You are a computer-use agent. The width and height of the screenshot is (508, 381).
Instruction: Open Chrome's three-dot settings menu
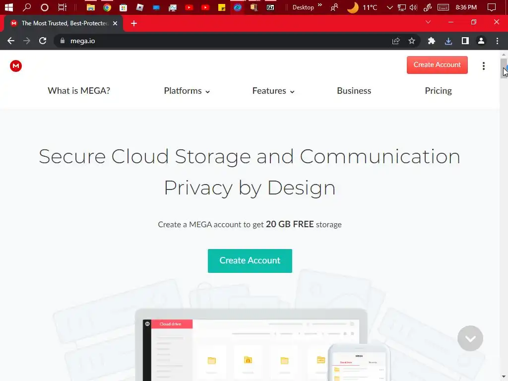497,41
